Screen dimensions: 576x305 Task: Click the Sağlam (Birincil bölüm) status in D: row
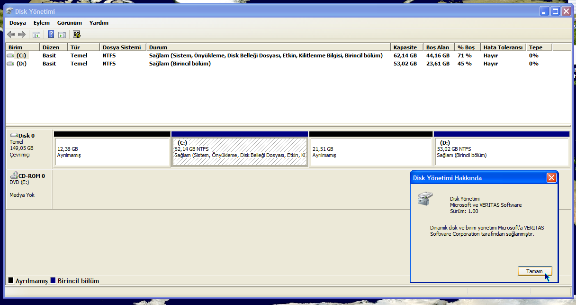click(x=180, y=64)
